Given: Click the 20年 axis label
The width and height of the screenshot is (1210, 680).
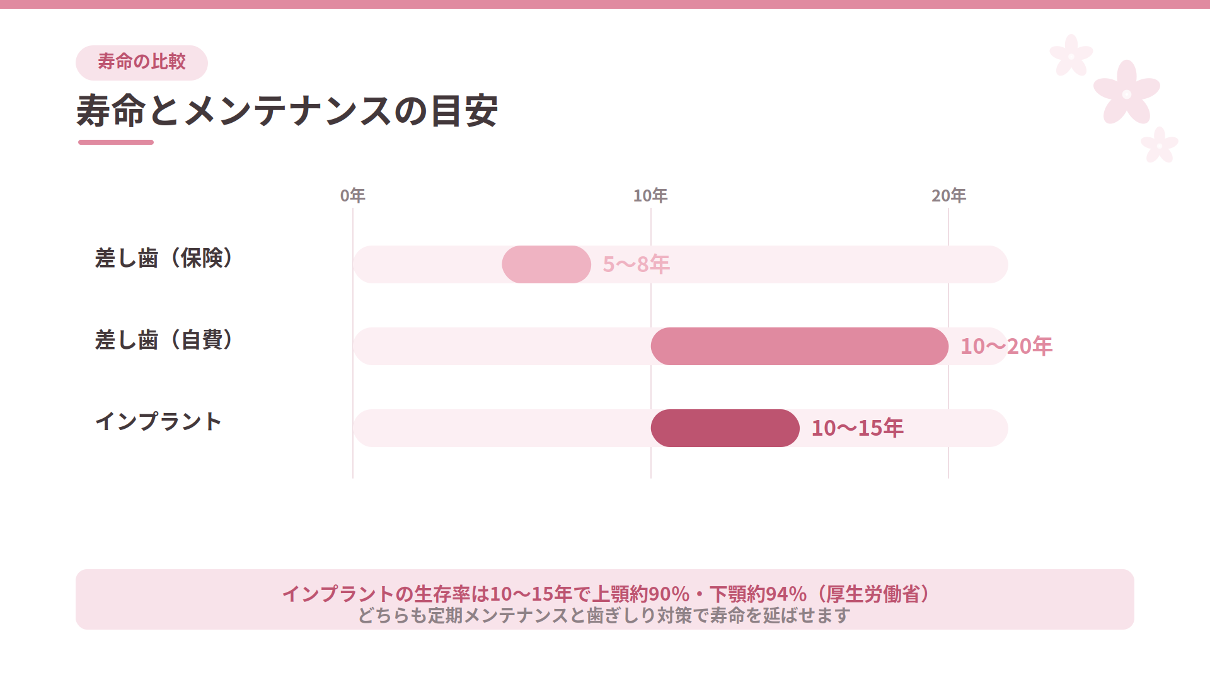Looking at the screenshot, I should [949, 196].
